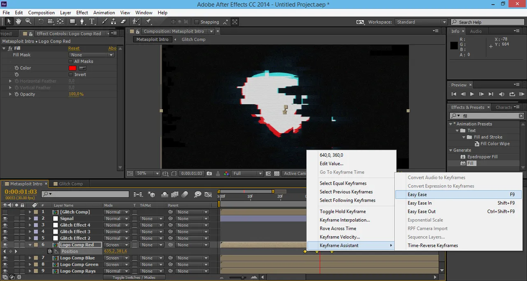Select the Eraser tool
Screen dimensions: 527x281
tap(124, 22)
